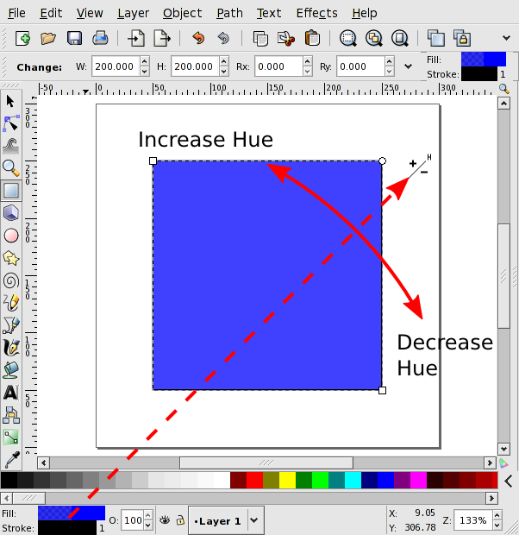
Task: Select the Rectangle tool
Action: point(11,191)
